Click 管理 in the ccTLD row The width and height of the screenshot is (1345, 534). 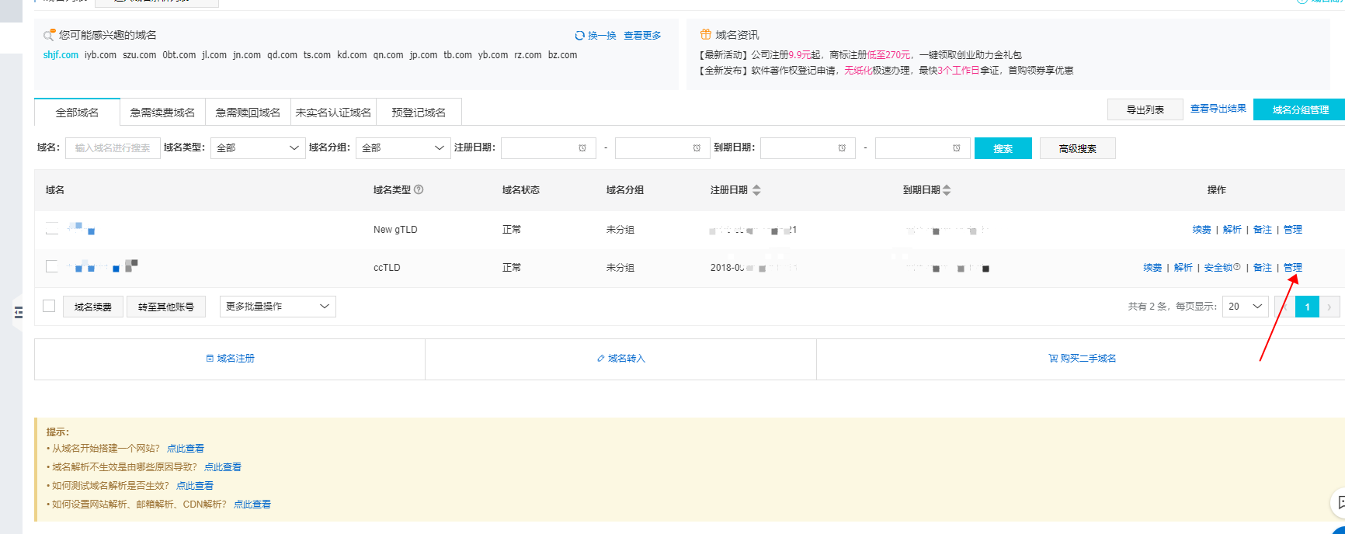[x=1293, y=267]
